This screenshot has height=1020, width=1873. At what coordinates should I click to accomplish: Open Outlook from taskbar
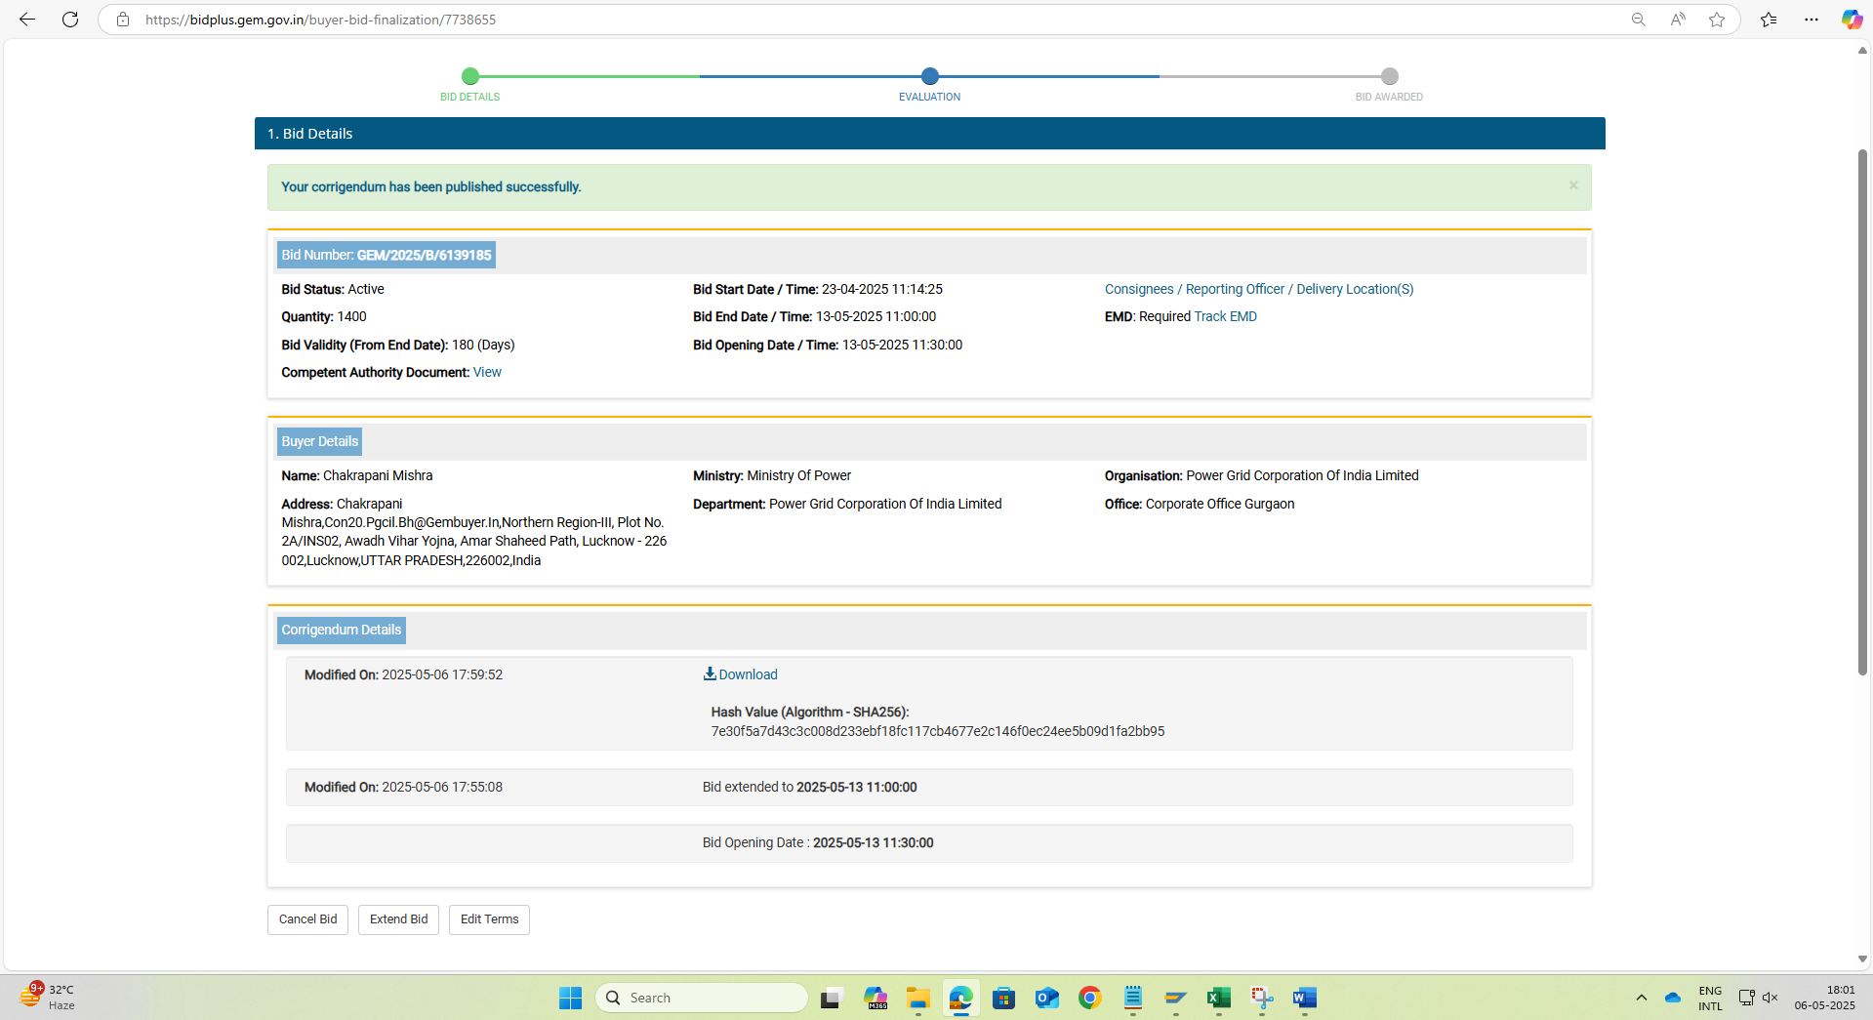[1047, 998]
